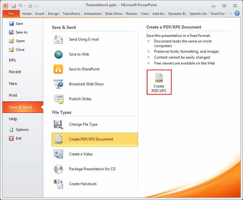The image size is (243, 200).
Task: Select Publish Slides label
Action: pyautogui.click(x=80, y=99)
